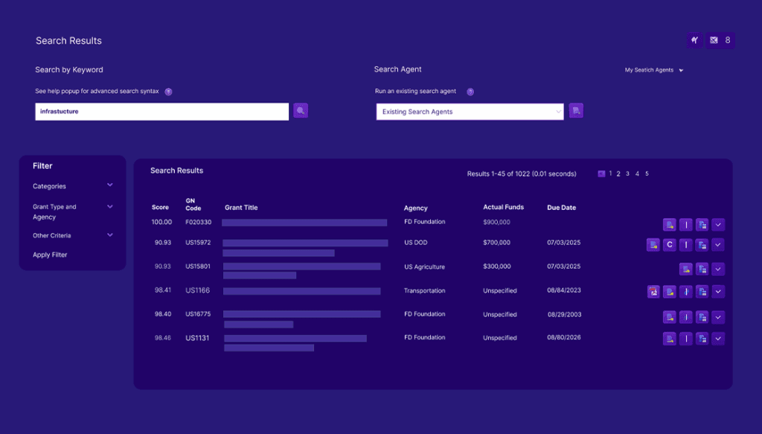Click Apply Filter

[50, 255]
